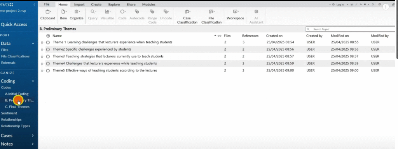Expand the Theme 1 Learning challenges node

point(42,42)
